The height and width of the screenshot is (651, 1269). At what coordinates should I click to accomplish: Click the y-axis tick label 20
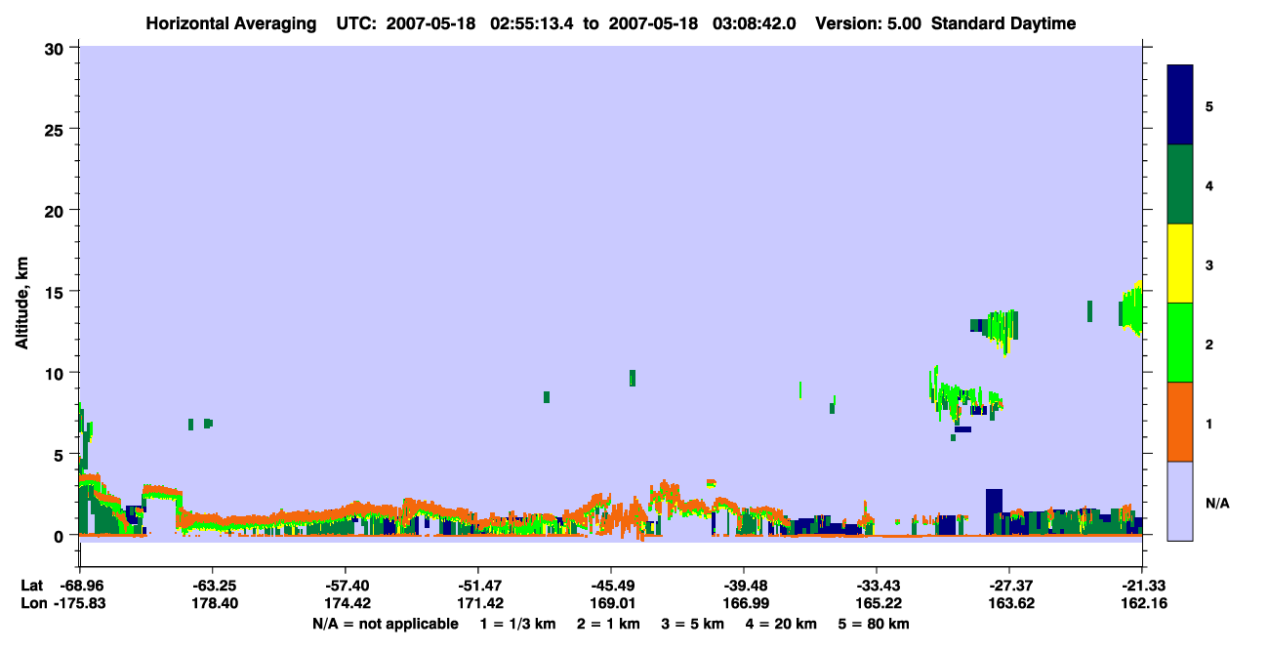pos(57,210)
